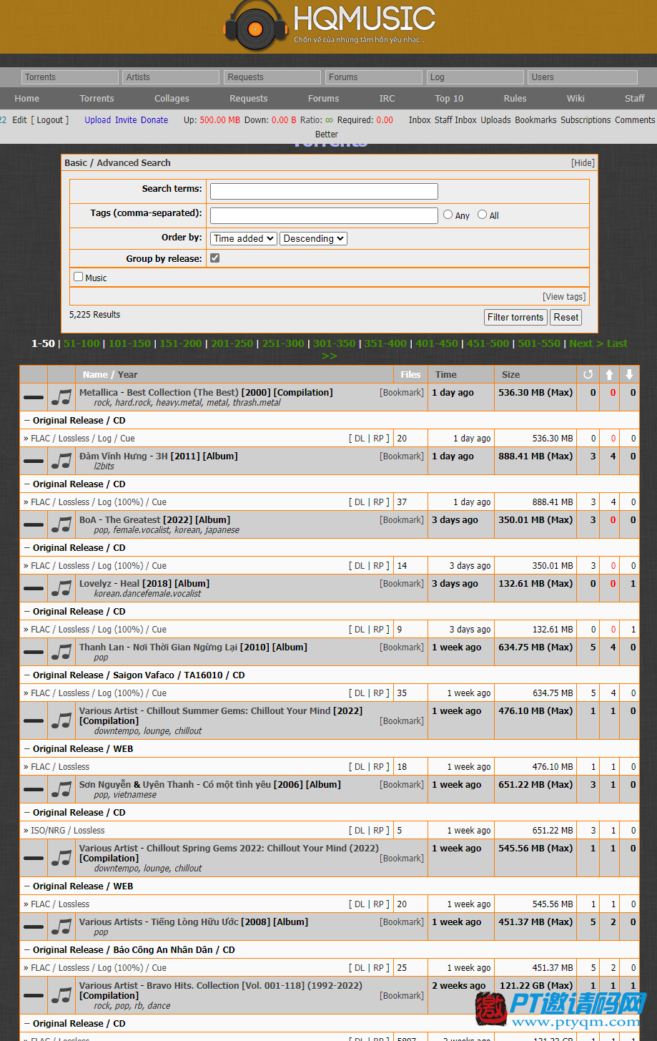Screen dimensions: 657x1041
Task: Collapse the Sơn Nguyễn & Uyên Thanh group bar
Action: [x=34, y=789]
